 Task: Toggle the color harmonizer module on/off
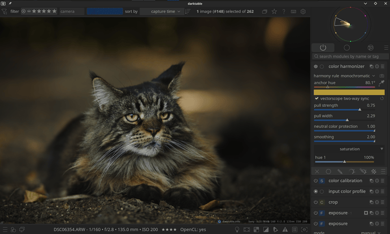point(315,67)
